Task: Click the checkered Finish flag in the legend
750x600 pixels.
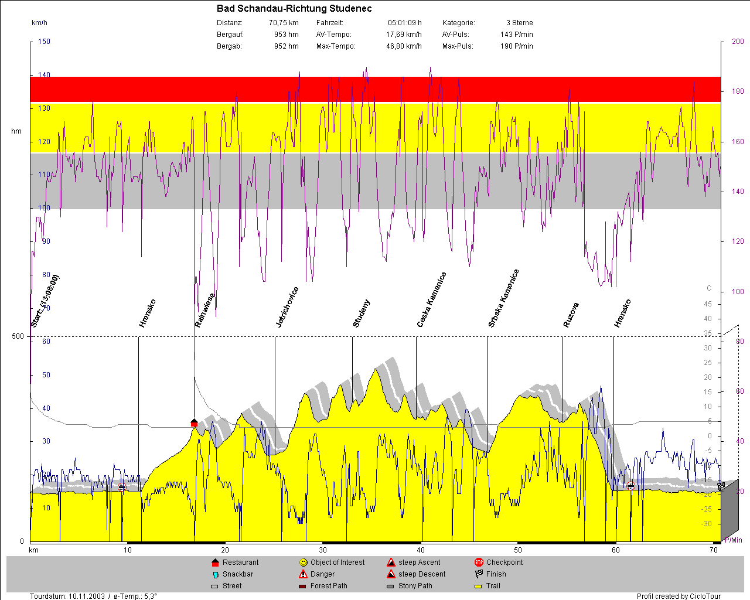Action: point(479,574)
